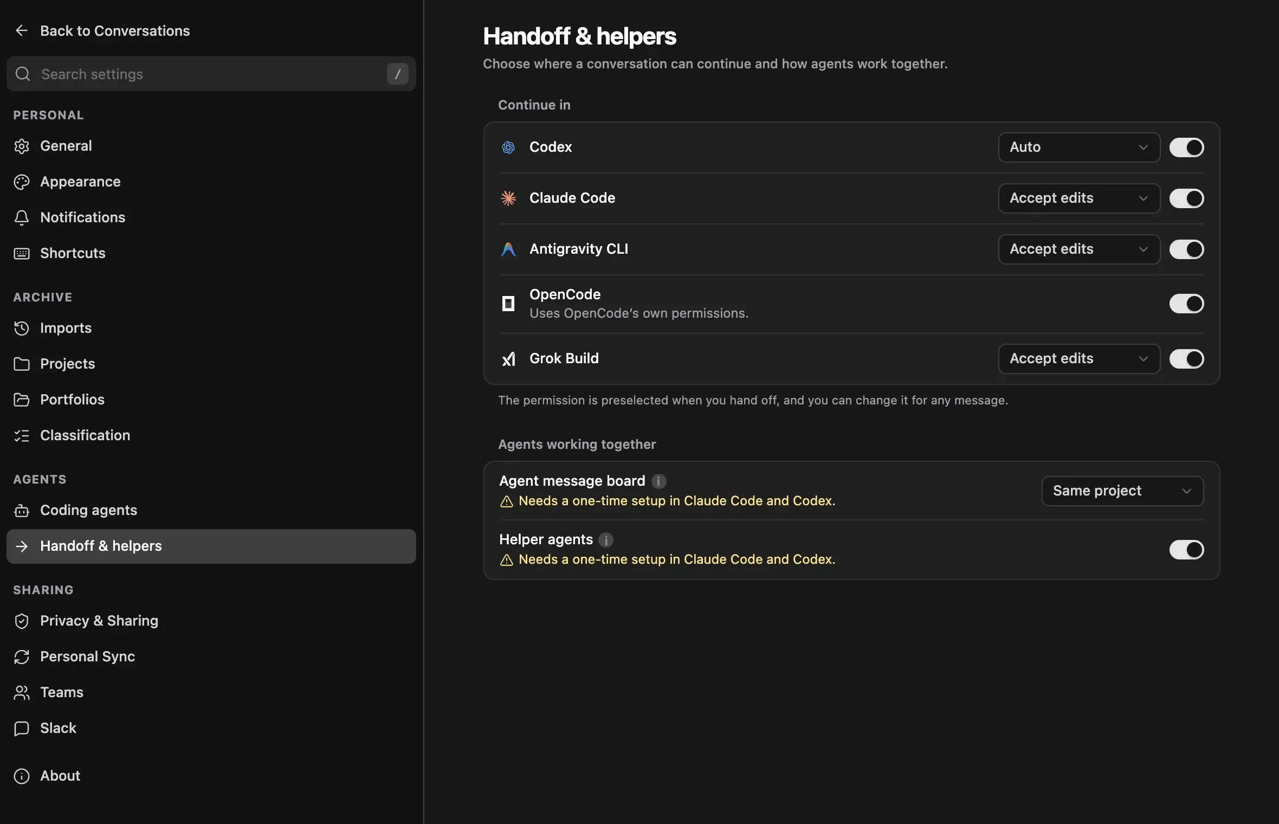Click the General gear icon
Viewport: 1279px width, 824px height.
pos(21,146)
